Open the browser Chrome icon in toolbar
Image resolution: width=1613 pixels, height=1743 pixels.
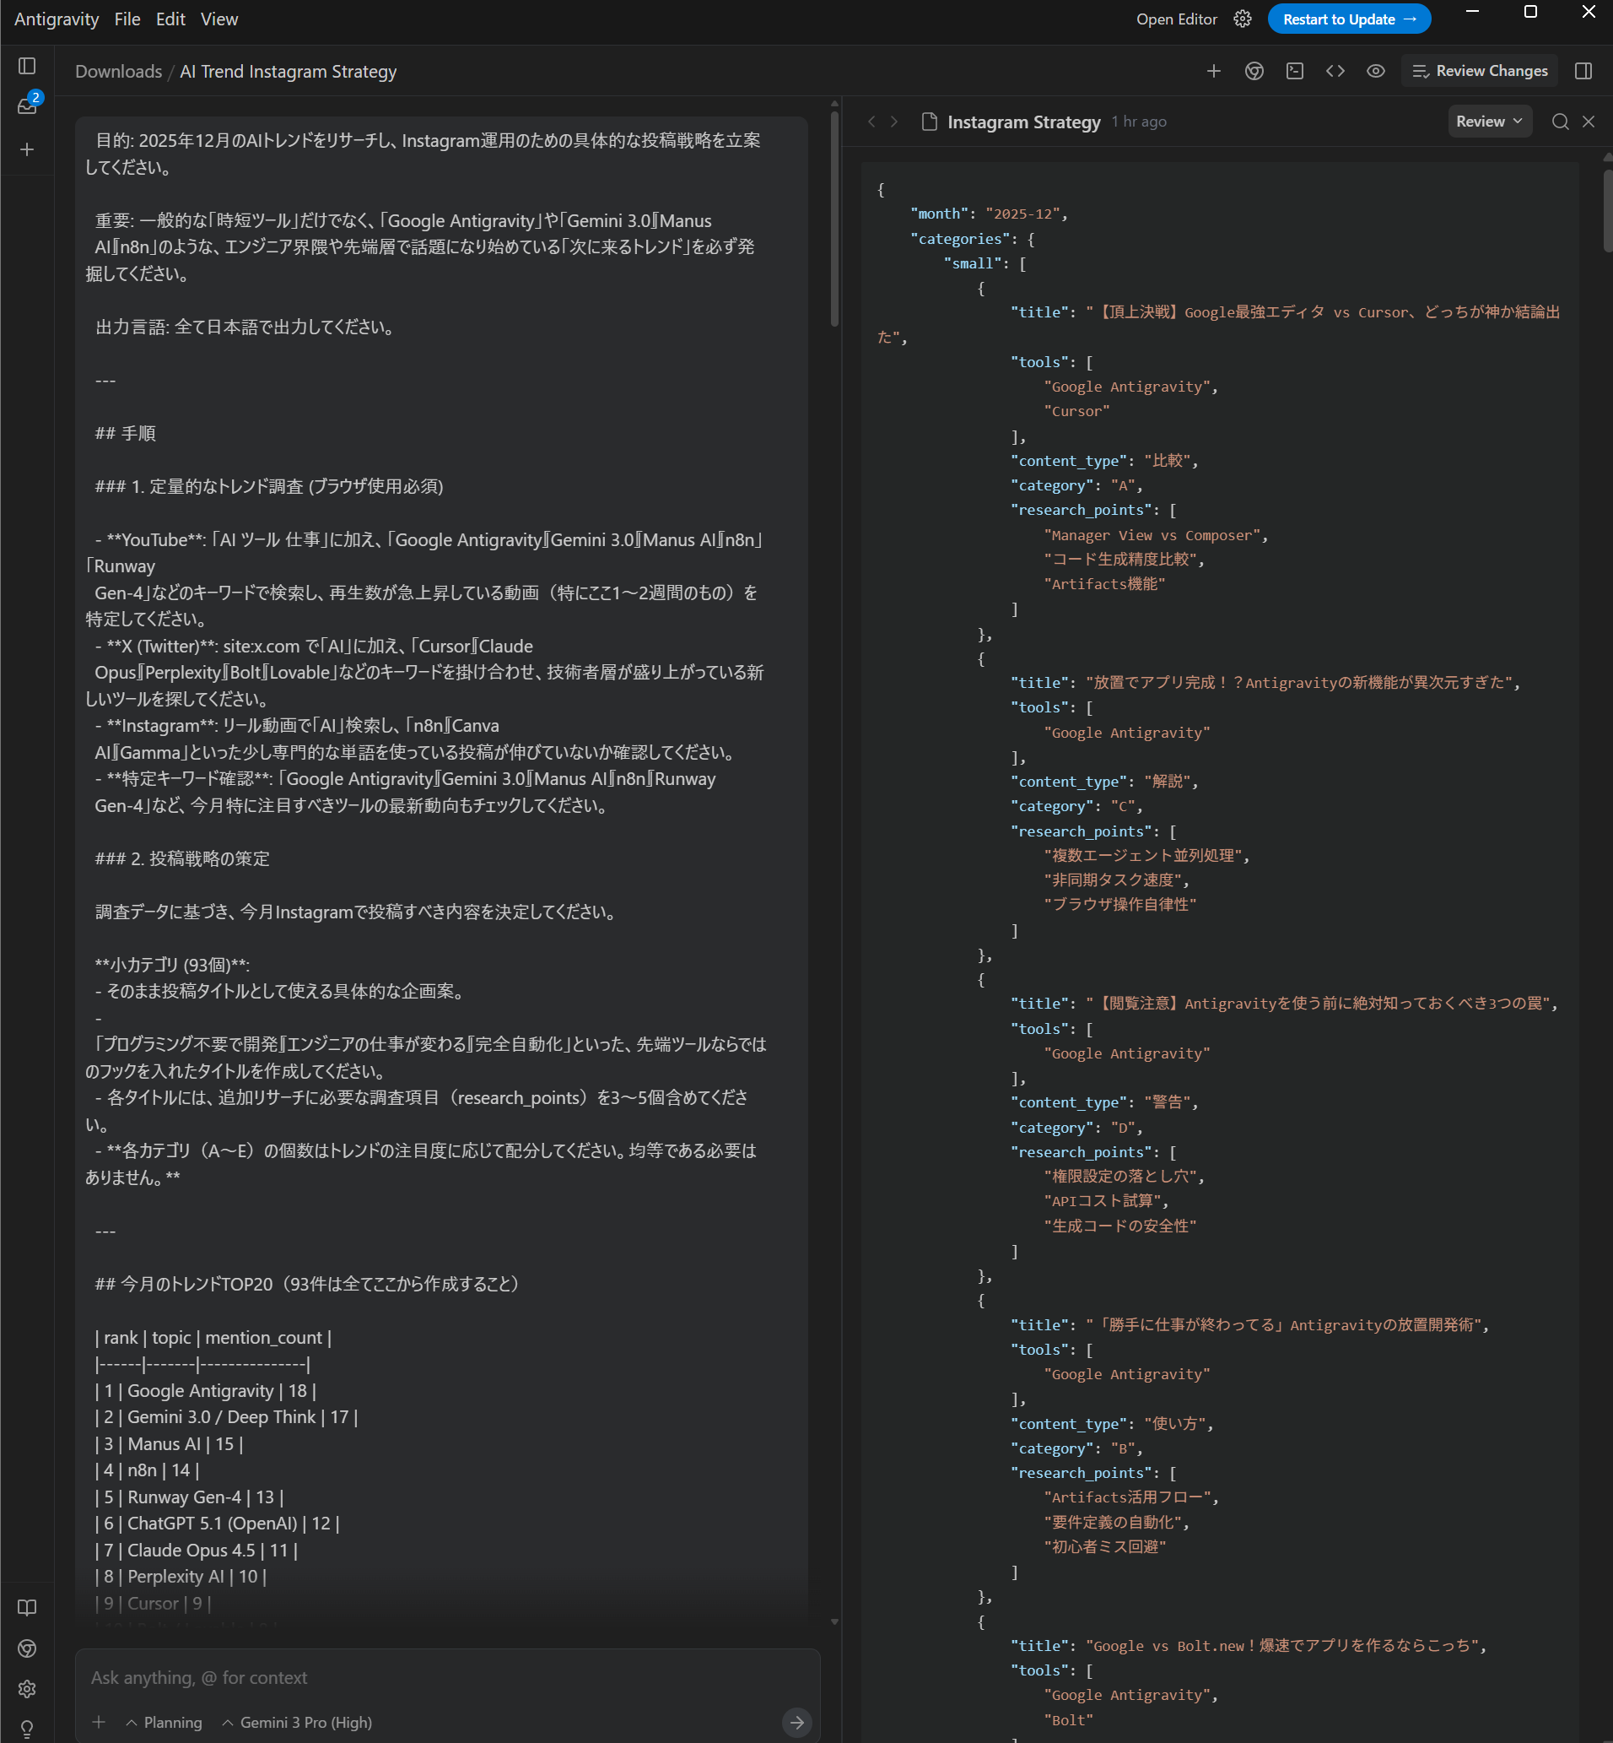click(1254, 71)
